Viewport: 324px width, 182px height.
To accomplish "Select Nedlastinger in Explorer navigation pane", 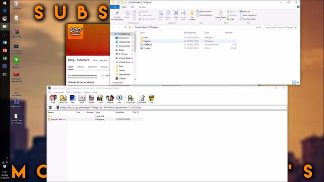I will pos(124,42).
